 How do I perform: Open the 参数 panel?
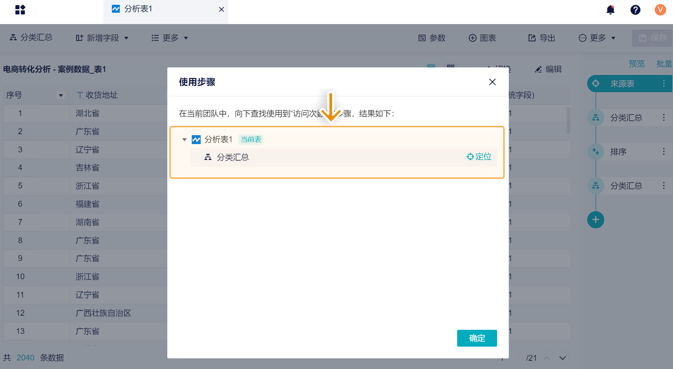[x=432, y=38]
